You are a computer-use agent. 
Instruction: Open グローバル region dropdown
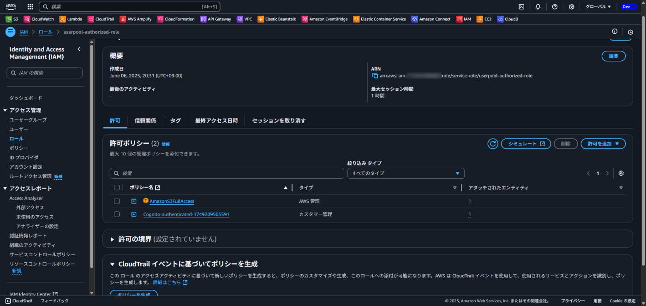point(598,7)
